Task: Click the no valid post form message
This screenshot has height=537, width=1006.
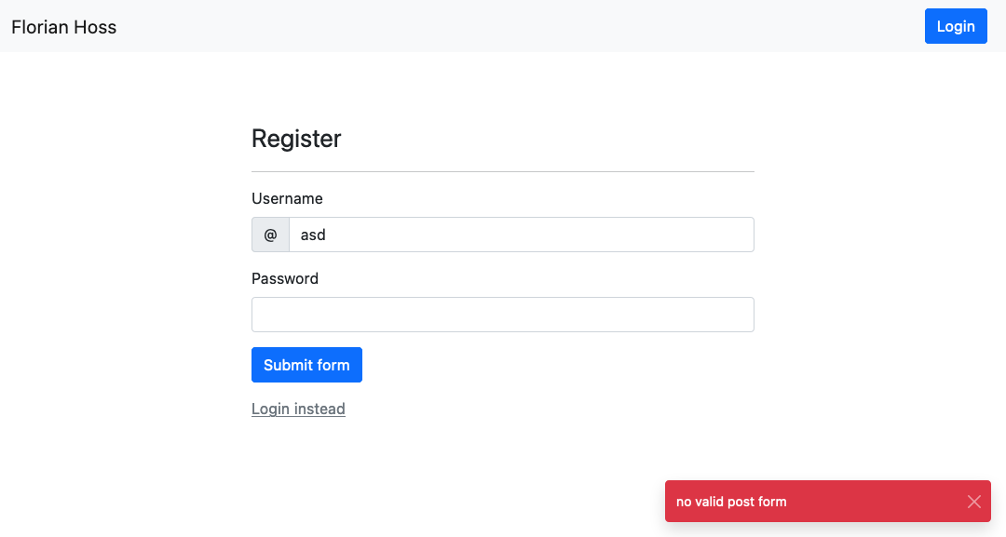Action: click(x=731, y=502)
